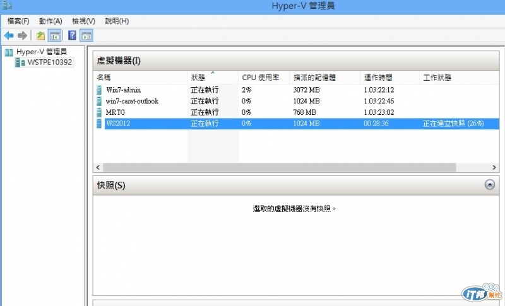Click the VM icon beside win7-carat-outlook
The image size is (505, 306).
click(x=99, y=101)
